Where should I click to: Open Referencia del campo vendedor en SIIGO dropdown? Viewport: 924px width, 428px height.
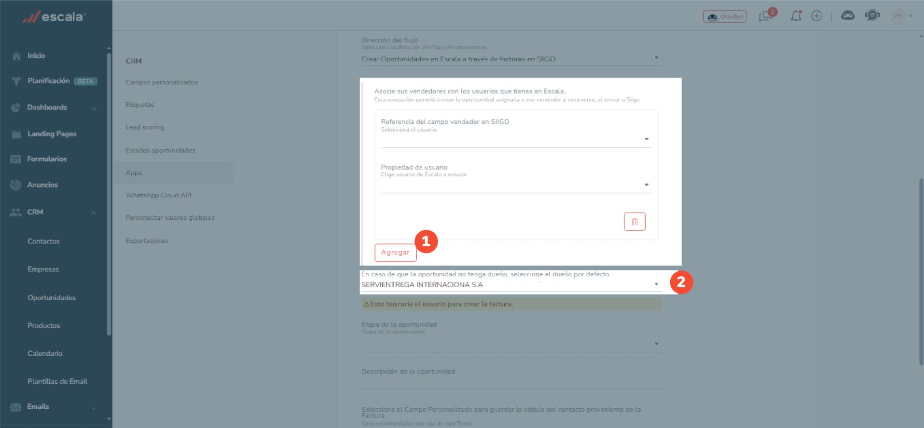516,140
